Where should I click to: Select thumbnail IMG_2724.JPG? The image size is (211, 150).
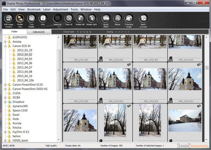click(150, 83)
